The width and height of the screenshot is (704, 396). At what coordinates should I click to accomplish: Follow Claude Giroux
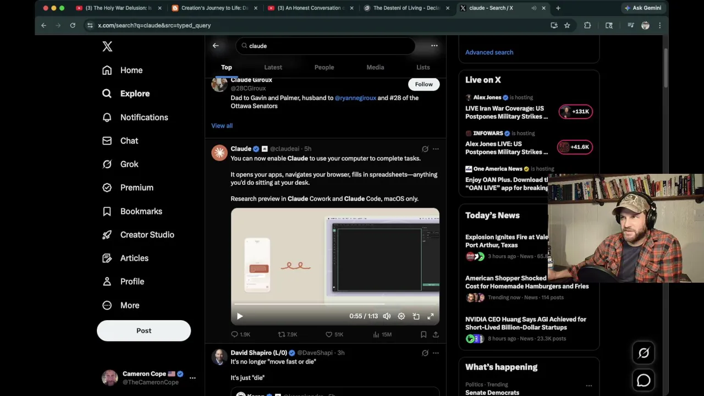(424, 84)
